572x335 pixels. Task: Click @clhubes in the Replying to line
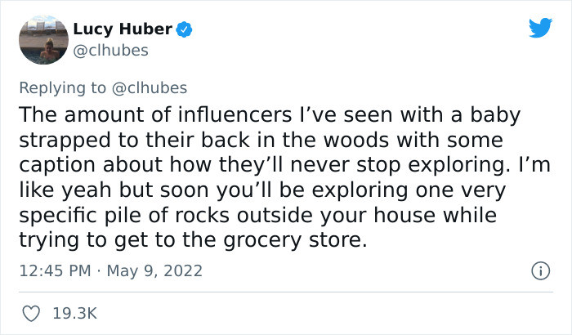point(150,88)
